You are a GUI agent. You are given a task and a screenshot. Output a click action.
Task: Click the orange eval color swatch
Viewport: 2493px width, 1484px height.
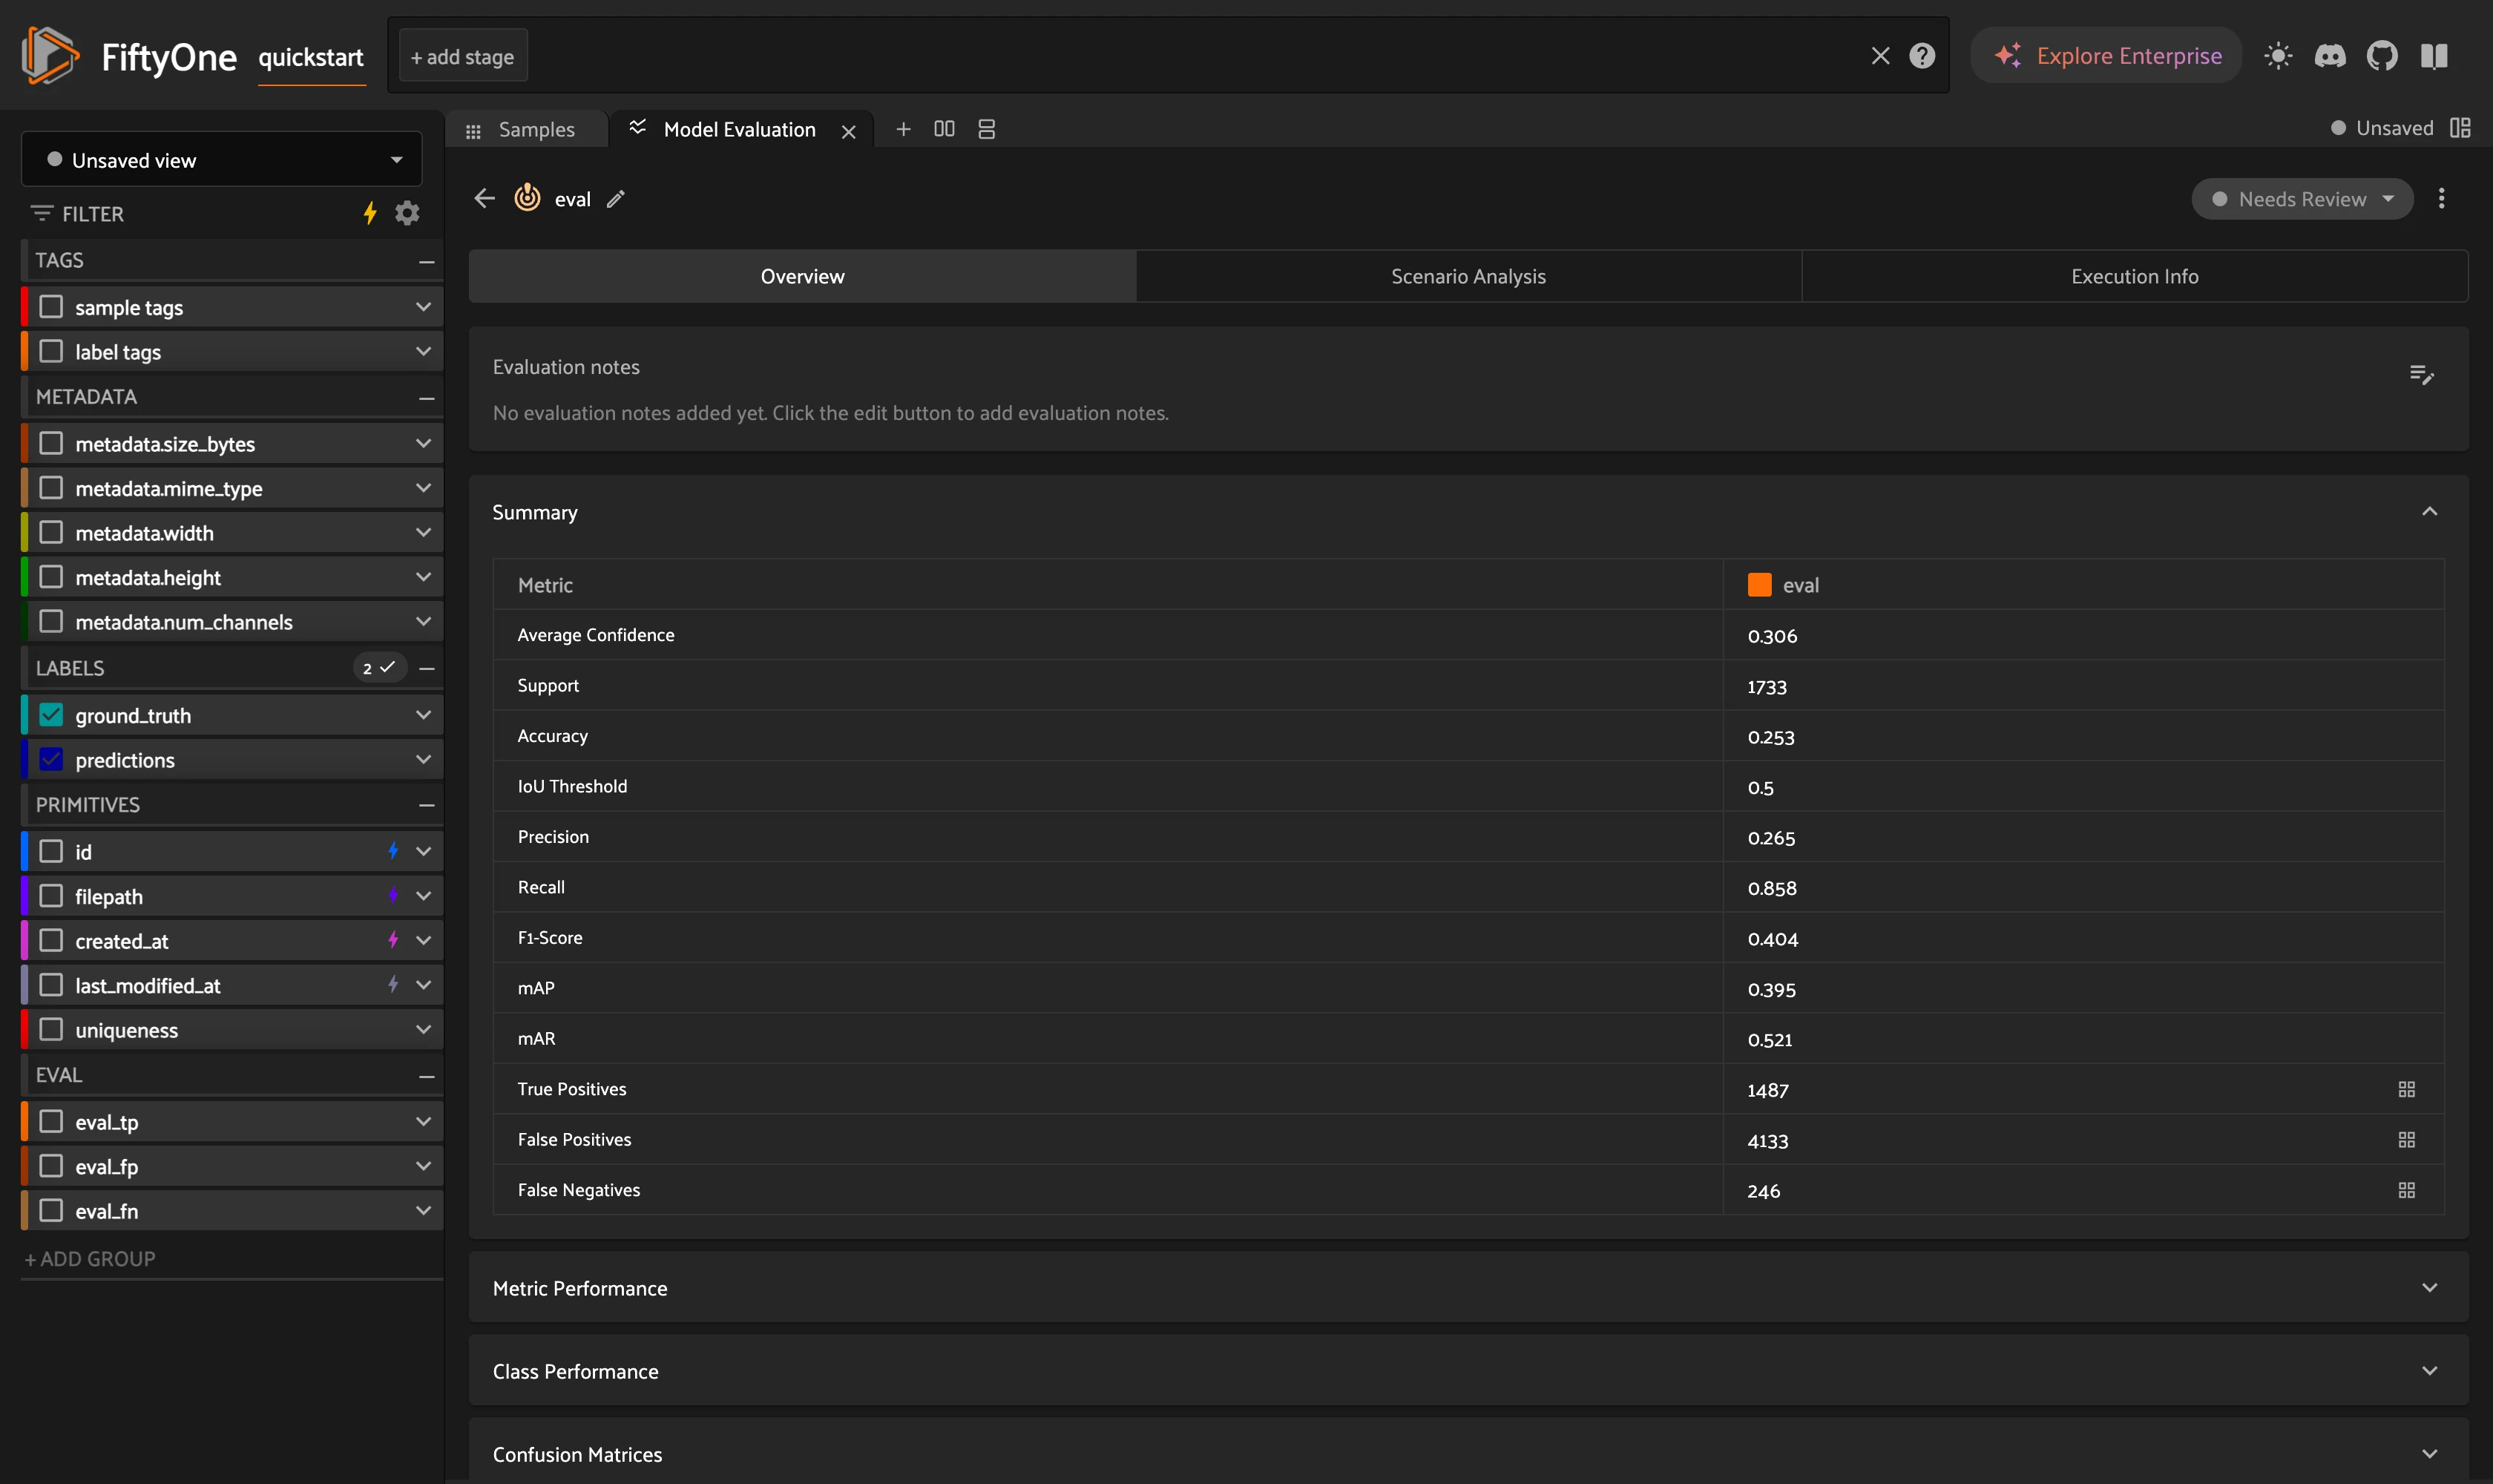click(x=1759, y=585)
